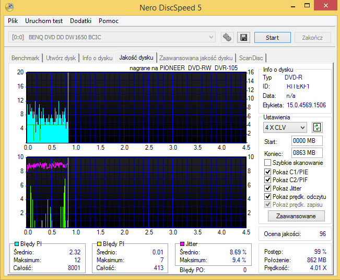Click the nagrane na PIONEER DVD-RW graph title
Image resolution: width=340 pixels, height=280 pixels.
click(x=183, y=68)
